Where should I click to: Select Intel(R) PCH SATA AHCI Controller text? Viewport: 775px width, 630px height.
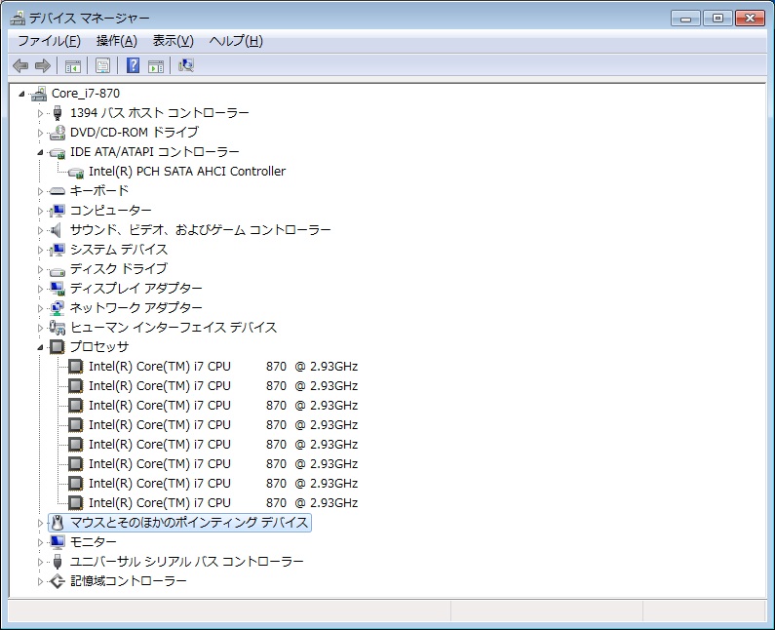click(x=187, y=172)
